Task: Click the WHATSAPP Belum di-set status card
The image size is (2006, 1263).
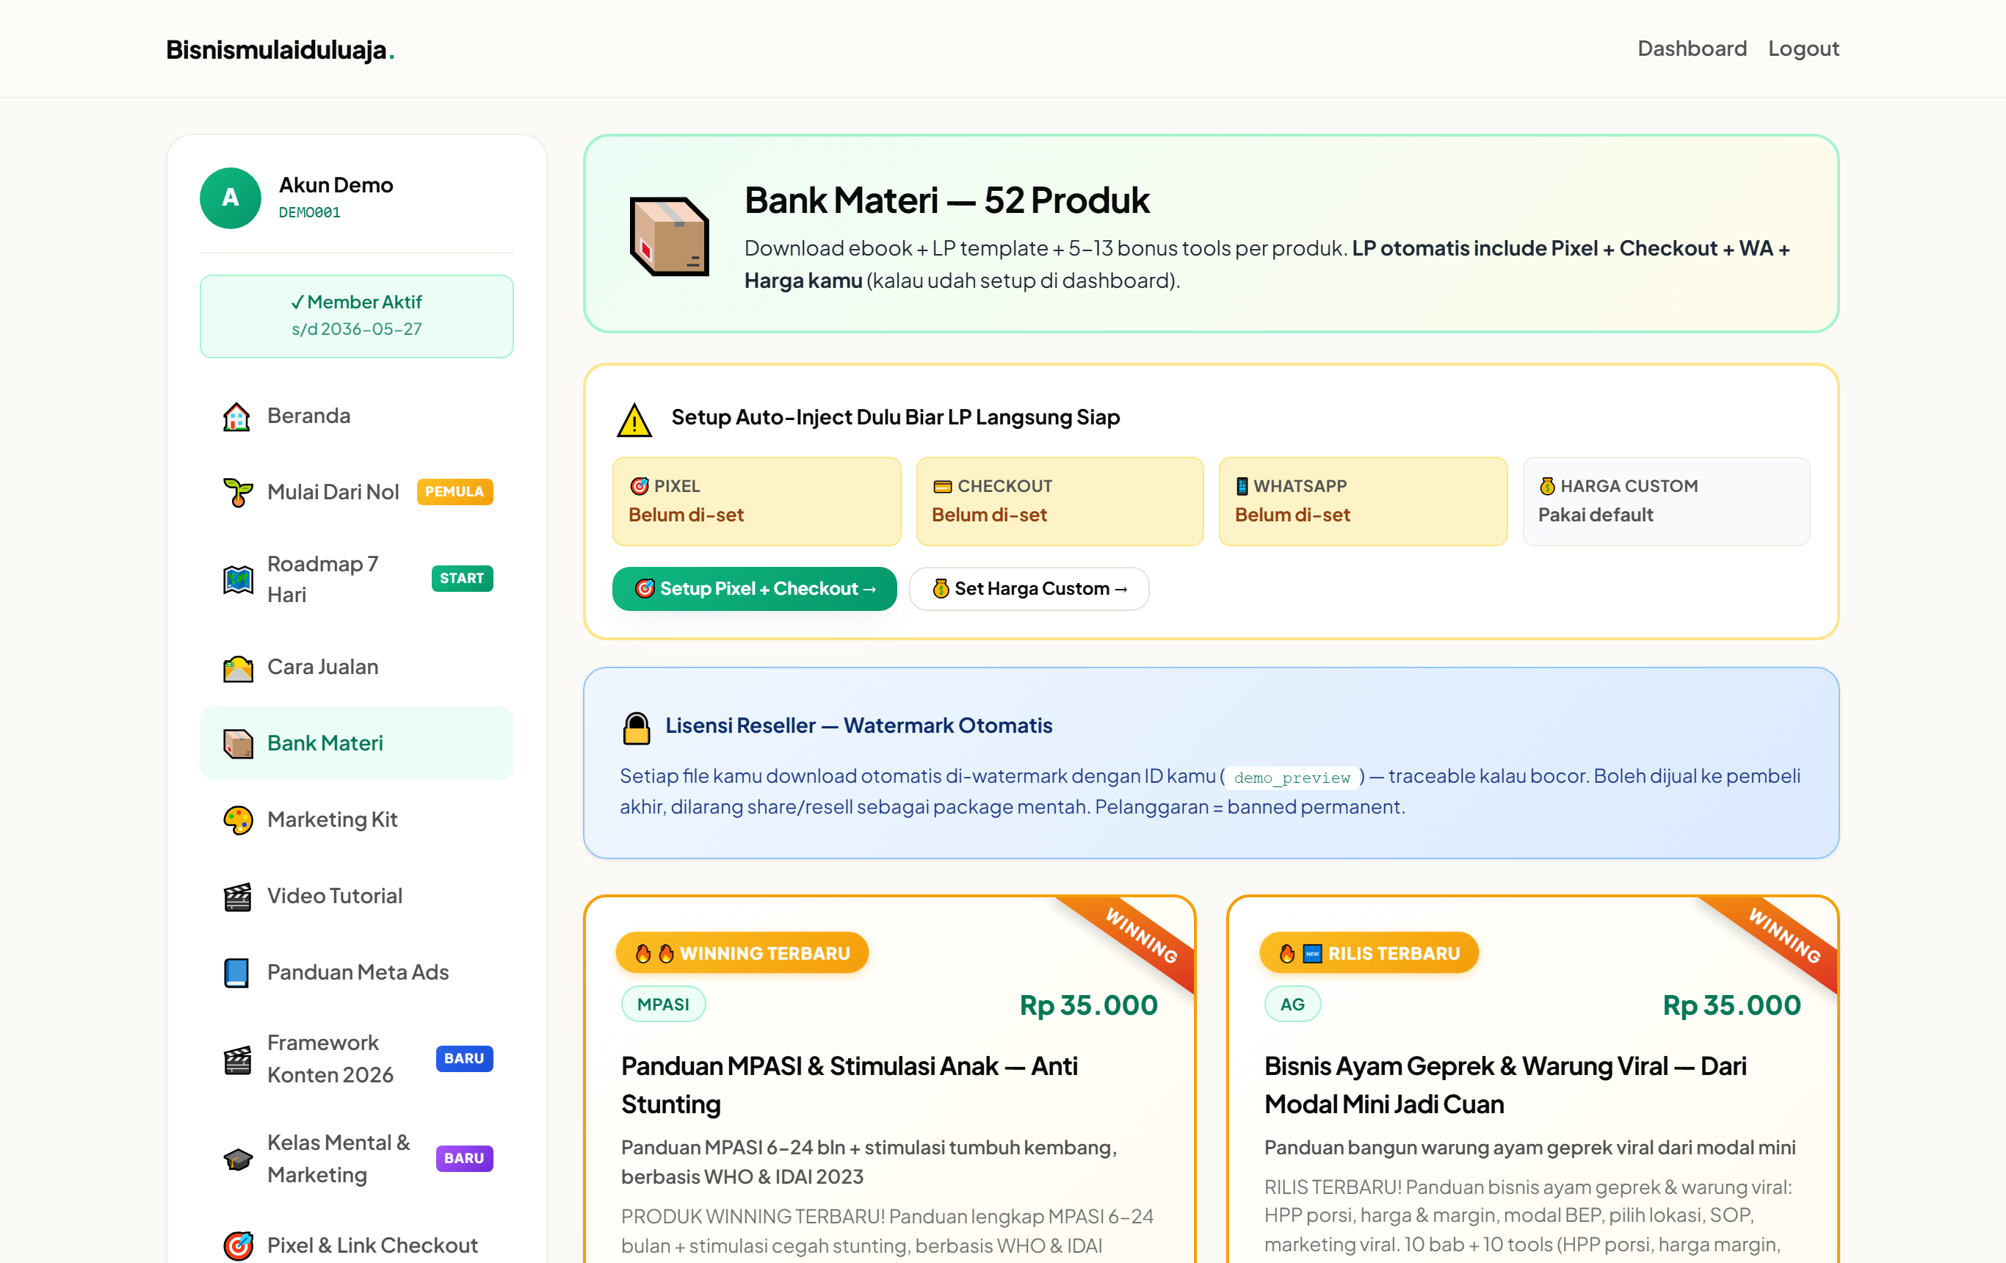Action: pos(1363,501)
